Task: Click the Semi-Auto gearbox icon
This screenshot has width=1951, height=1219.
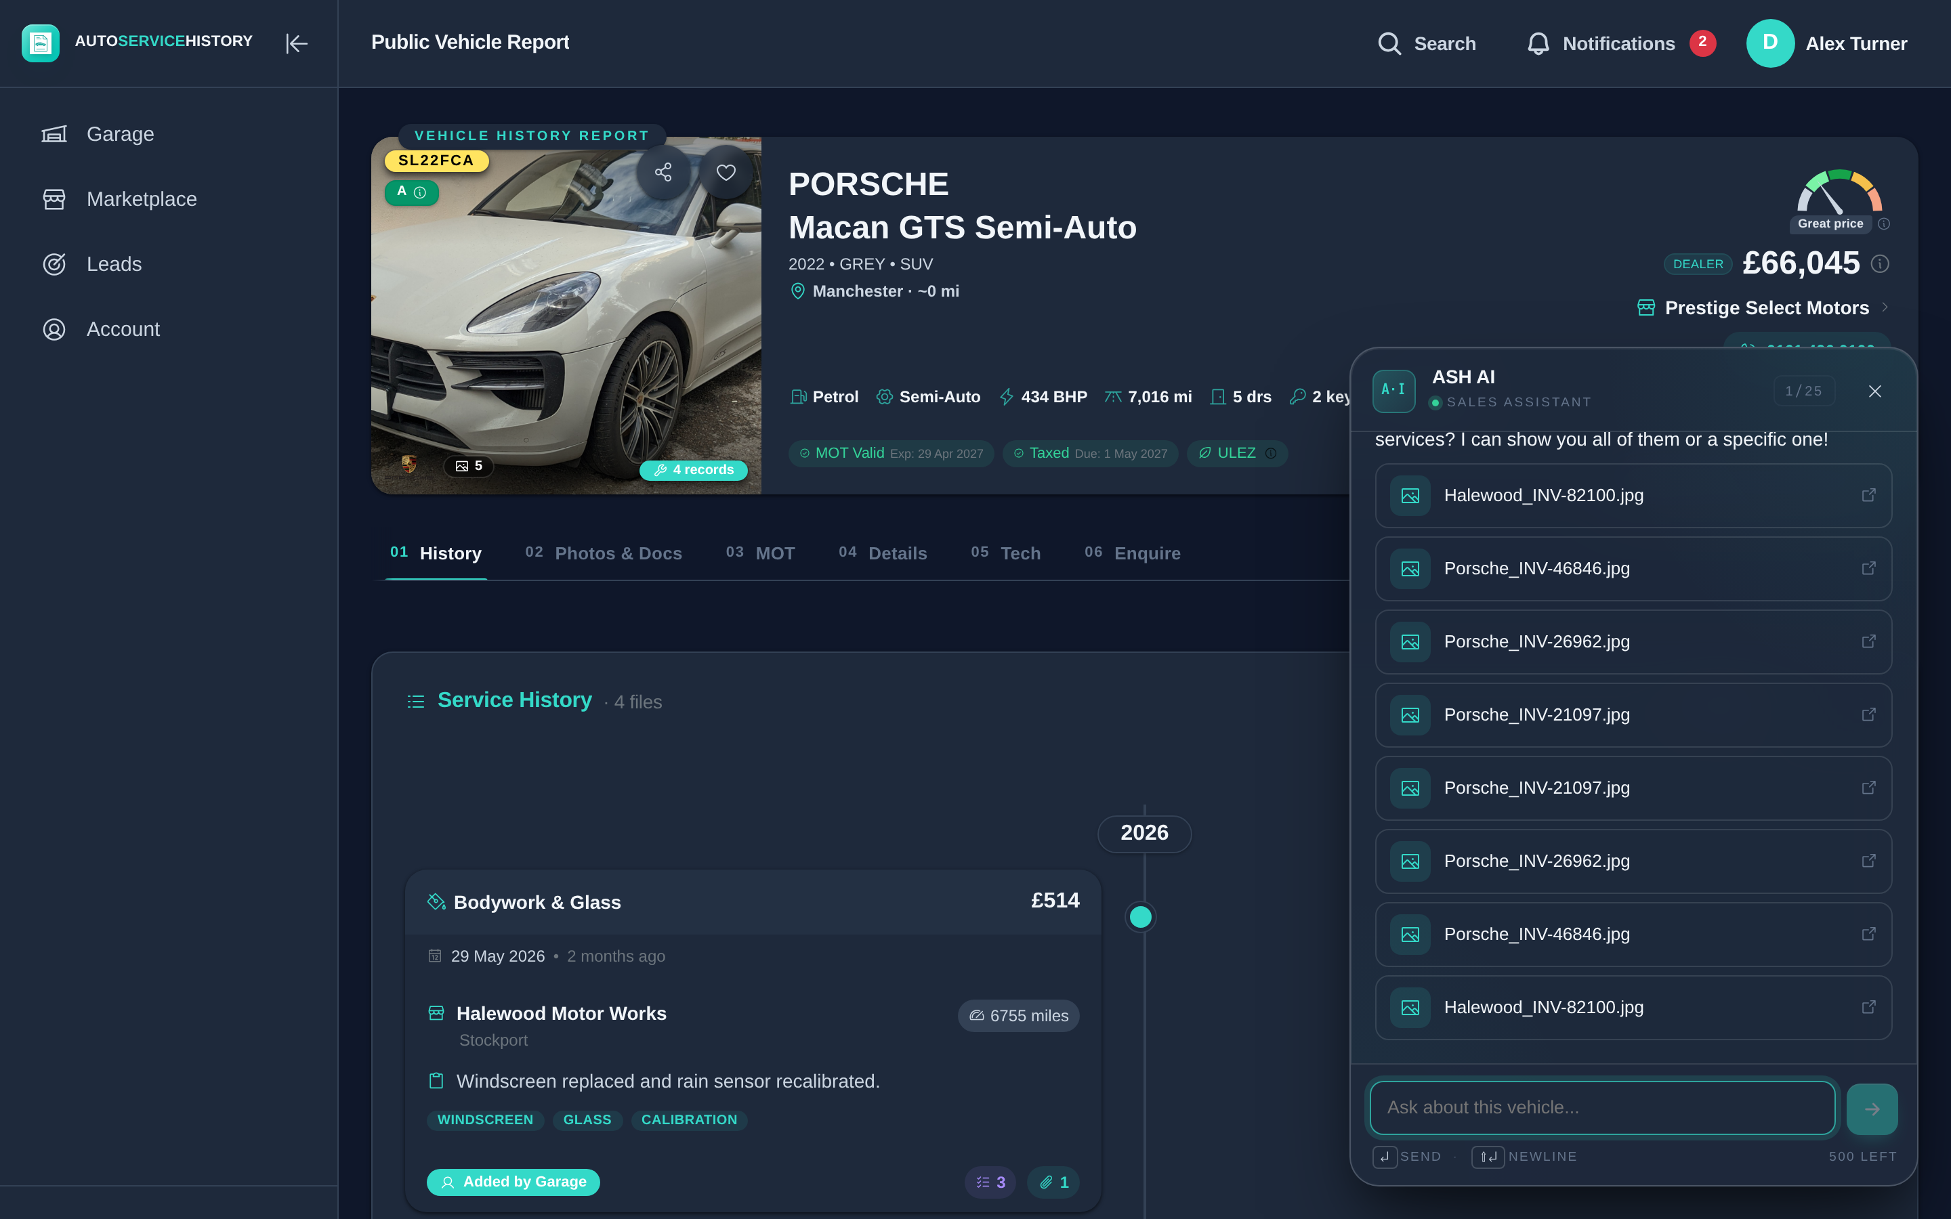Action: pyautogui.click(x=885, y=397)
